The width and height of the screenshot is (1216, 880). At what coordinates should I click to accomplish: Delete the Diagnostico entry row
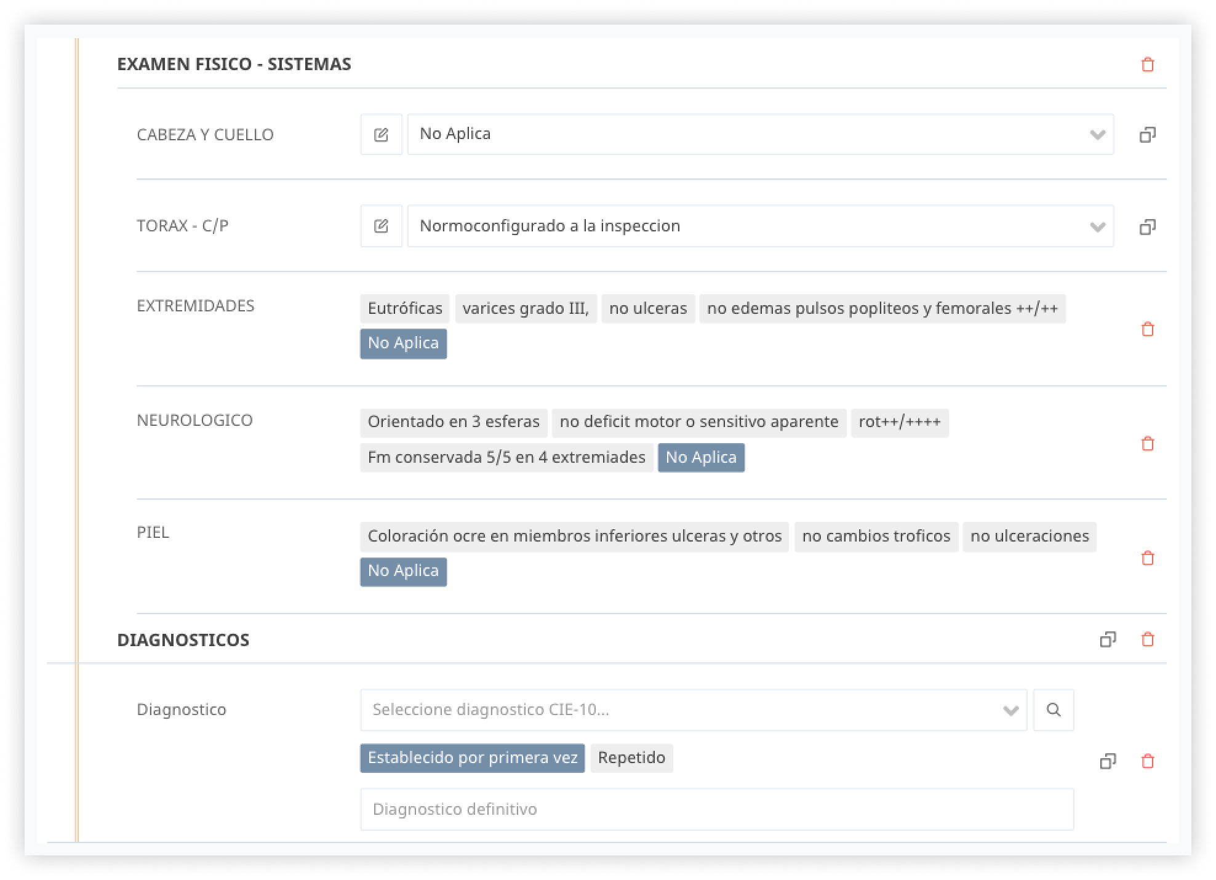(1147, 761)
